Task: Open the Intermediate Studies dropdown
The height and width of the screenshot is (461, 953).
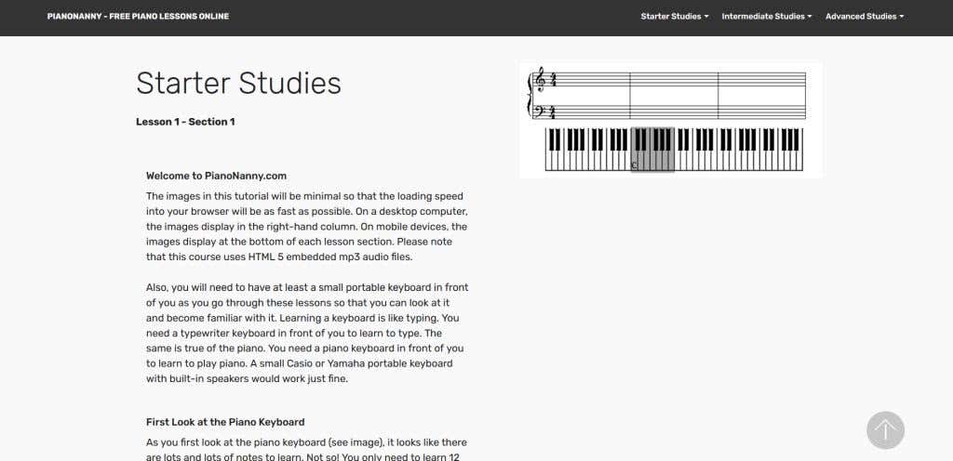Action: tap(766, 17)
